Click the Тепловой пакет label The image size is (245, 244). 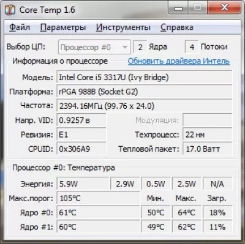point(149,149)
